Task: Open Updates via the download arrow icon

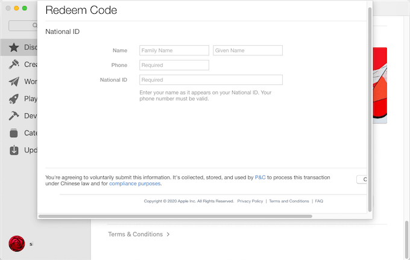Action: click(x=14, y=150)
